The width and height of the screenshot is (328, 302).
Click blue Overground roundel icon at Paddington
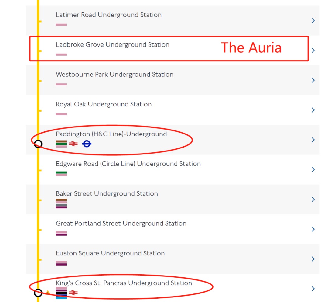coord(87,144)
